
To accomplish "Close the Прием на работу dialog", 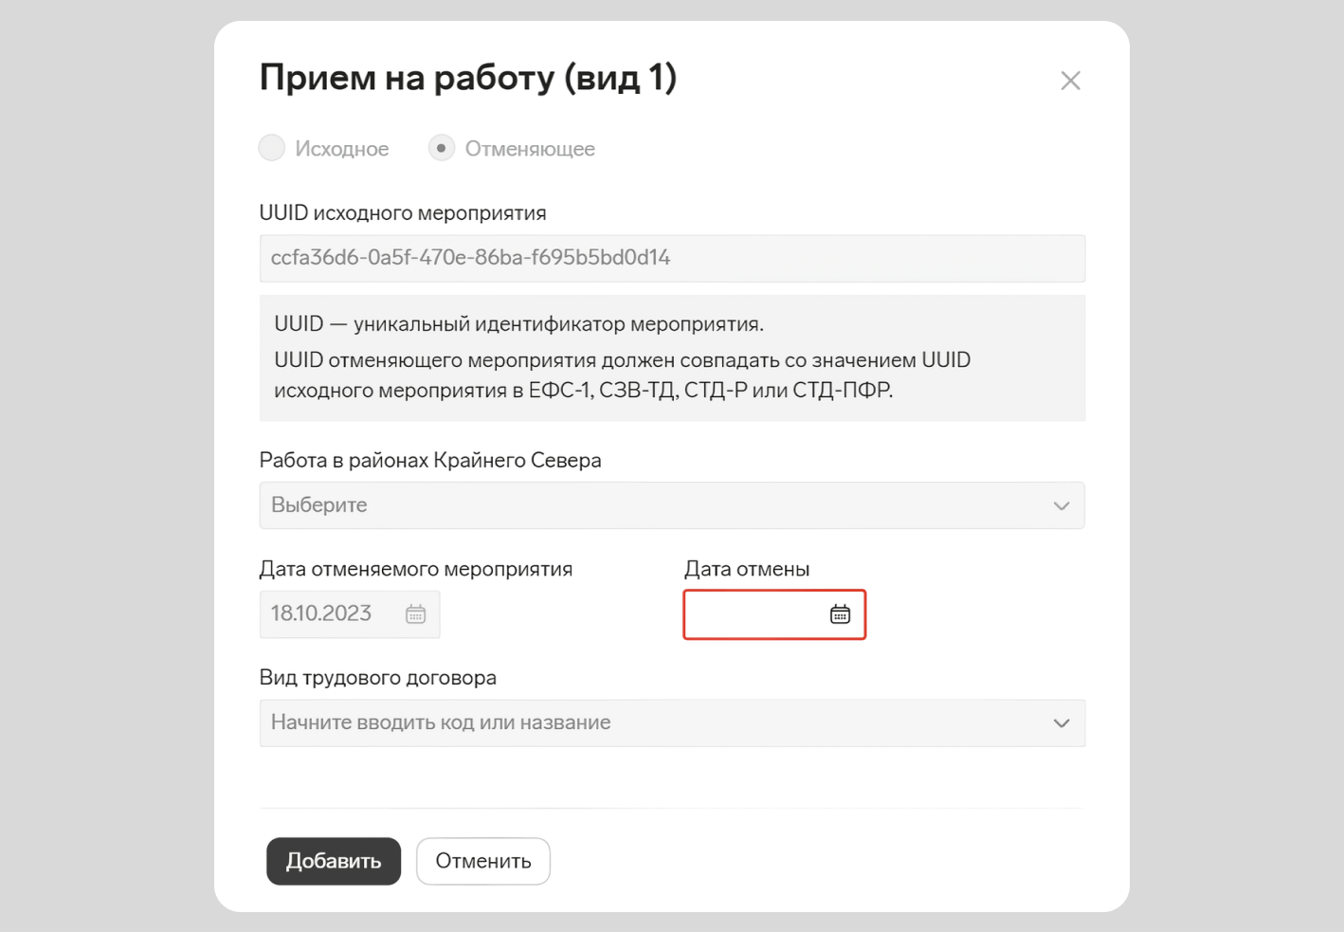I will pos(1070,81).
